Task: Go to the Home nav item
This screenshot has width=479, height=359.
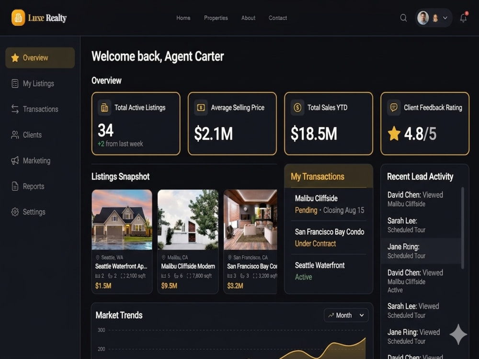Action: 183,18
